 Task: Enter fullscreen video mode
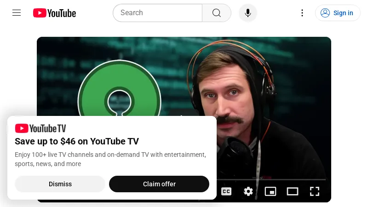pos(315,191)
